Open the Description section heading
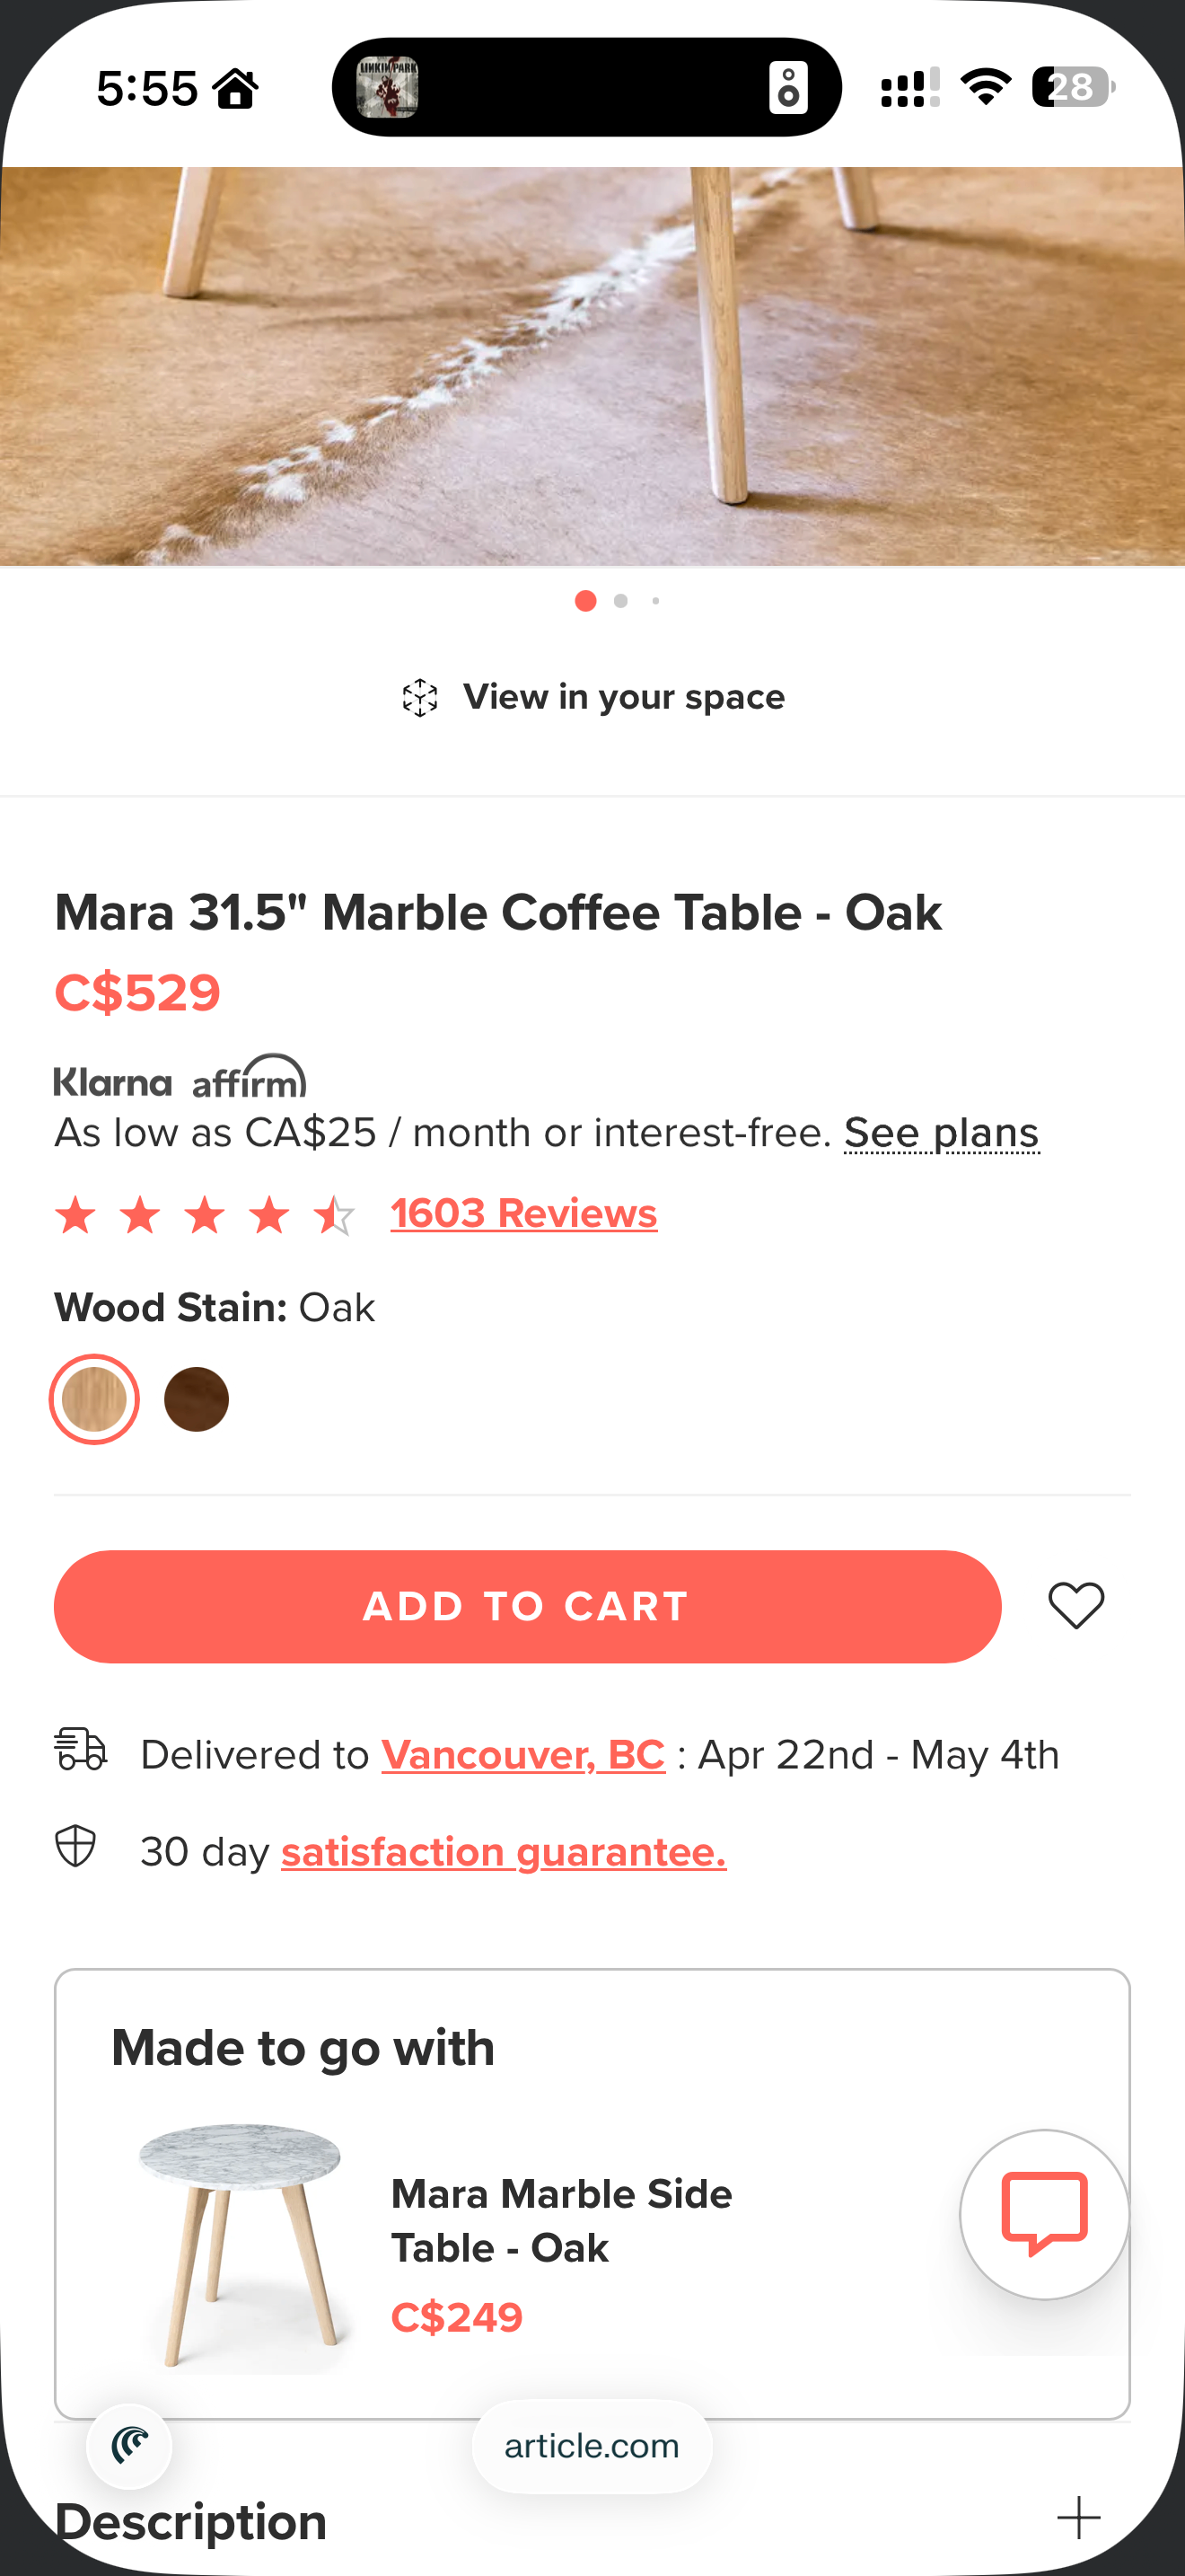The image size is (1185, 2576). pyautogui.click(x=191, y=2522)
